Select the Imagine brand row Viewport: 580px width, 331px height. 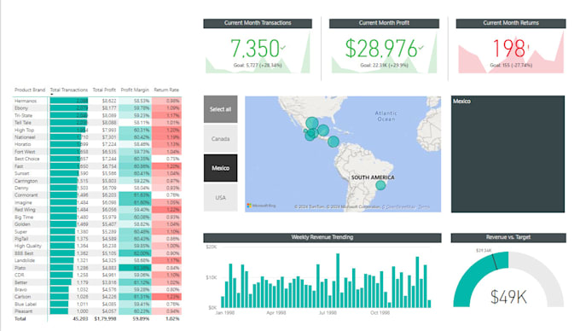click(97, 202)
